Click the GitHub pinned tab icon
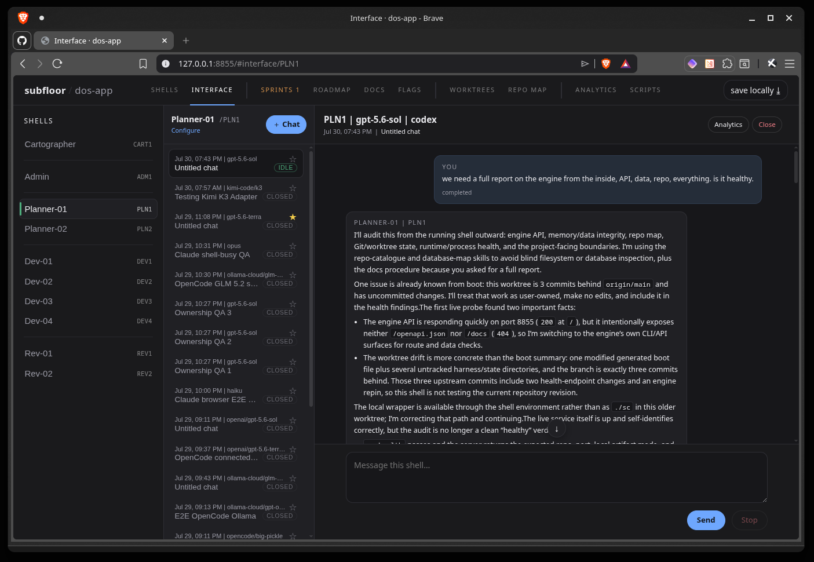 pos(22,41)
